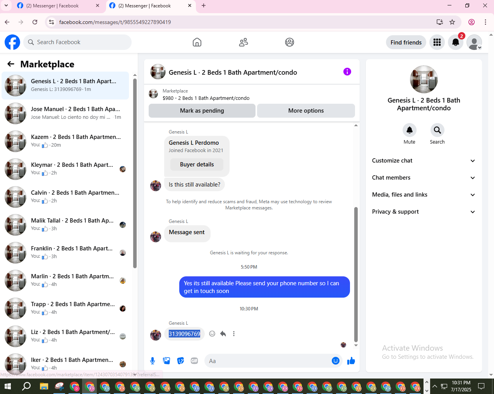Mute this conversation with the bell icon
The width and height of the screenshot is (494, 394).
point(410,130)
